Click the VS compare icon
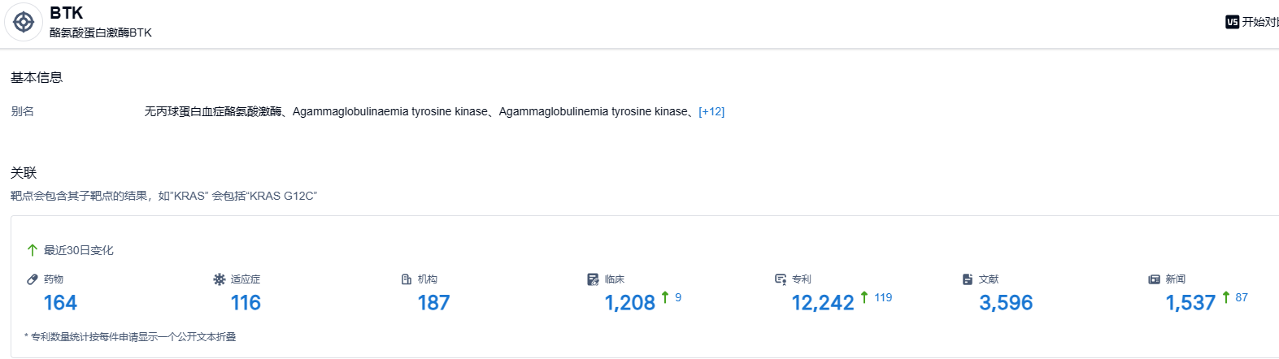 click(x=1232, y=22)
